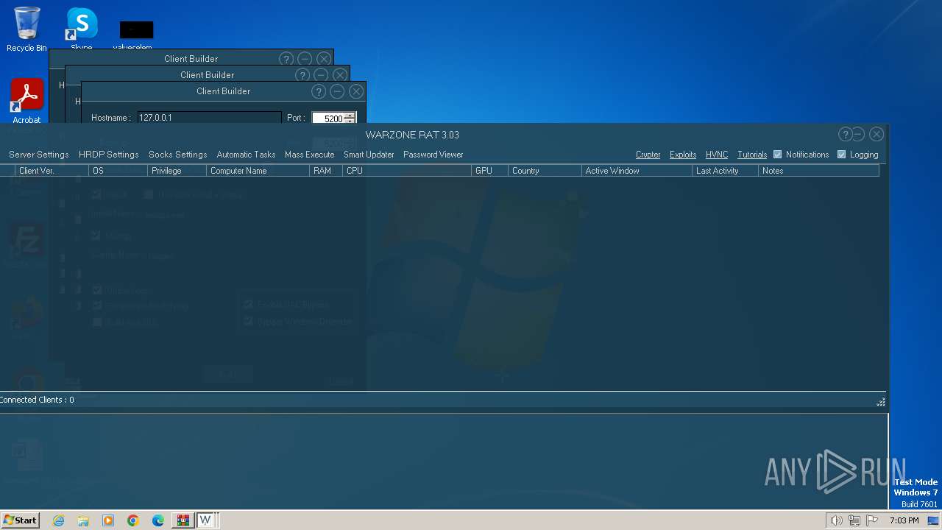This screenshot has height=530, width=942.
Task: Select the Recycle Bin desktop icon
Action: [26, 29]
